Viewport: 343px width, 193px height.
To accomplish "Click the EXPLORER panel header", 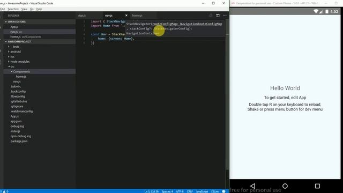I will [x=13, y=16].
